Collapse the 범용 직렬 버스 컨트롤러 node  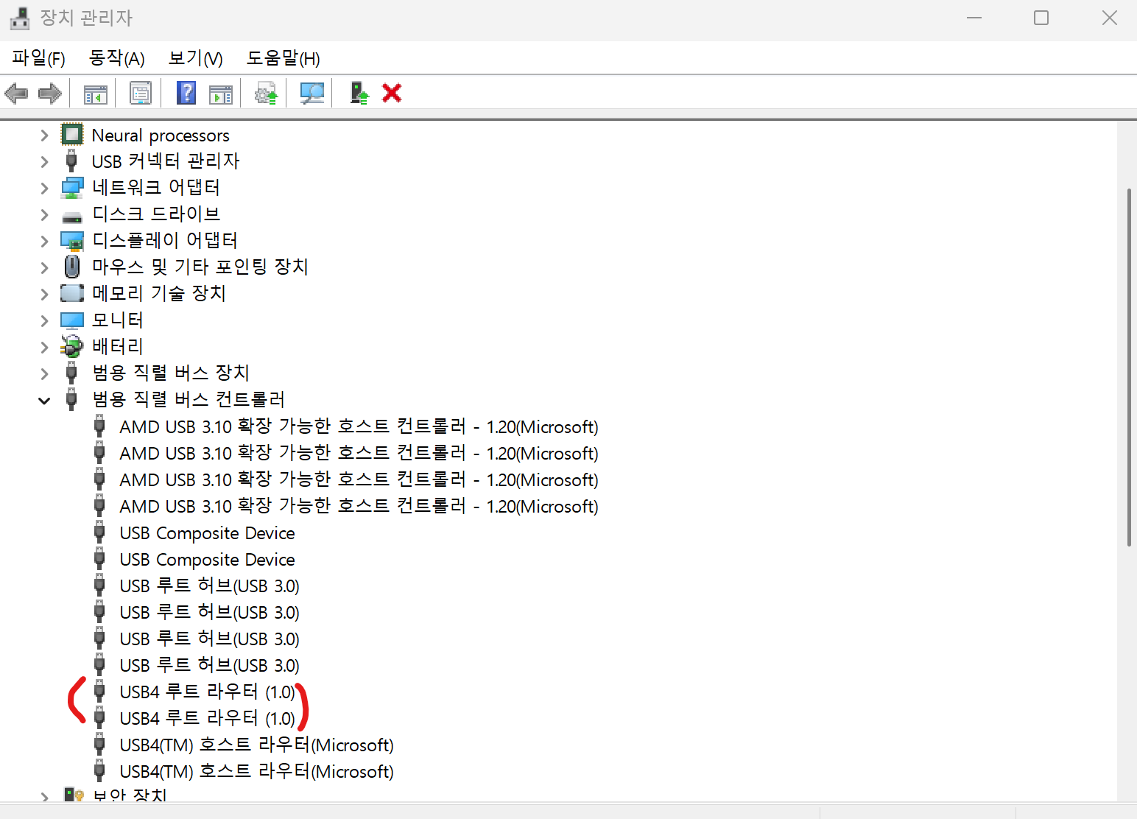(44, 401)
